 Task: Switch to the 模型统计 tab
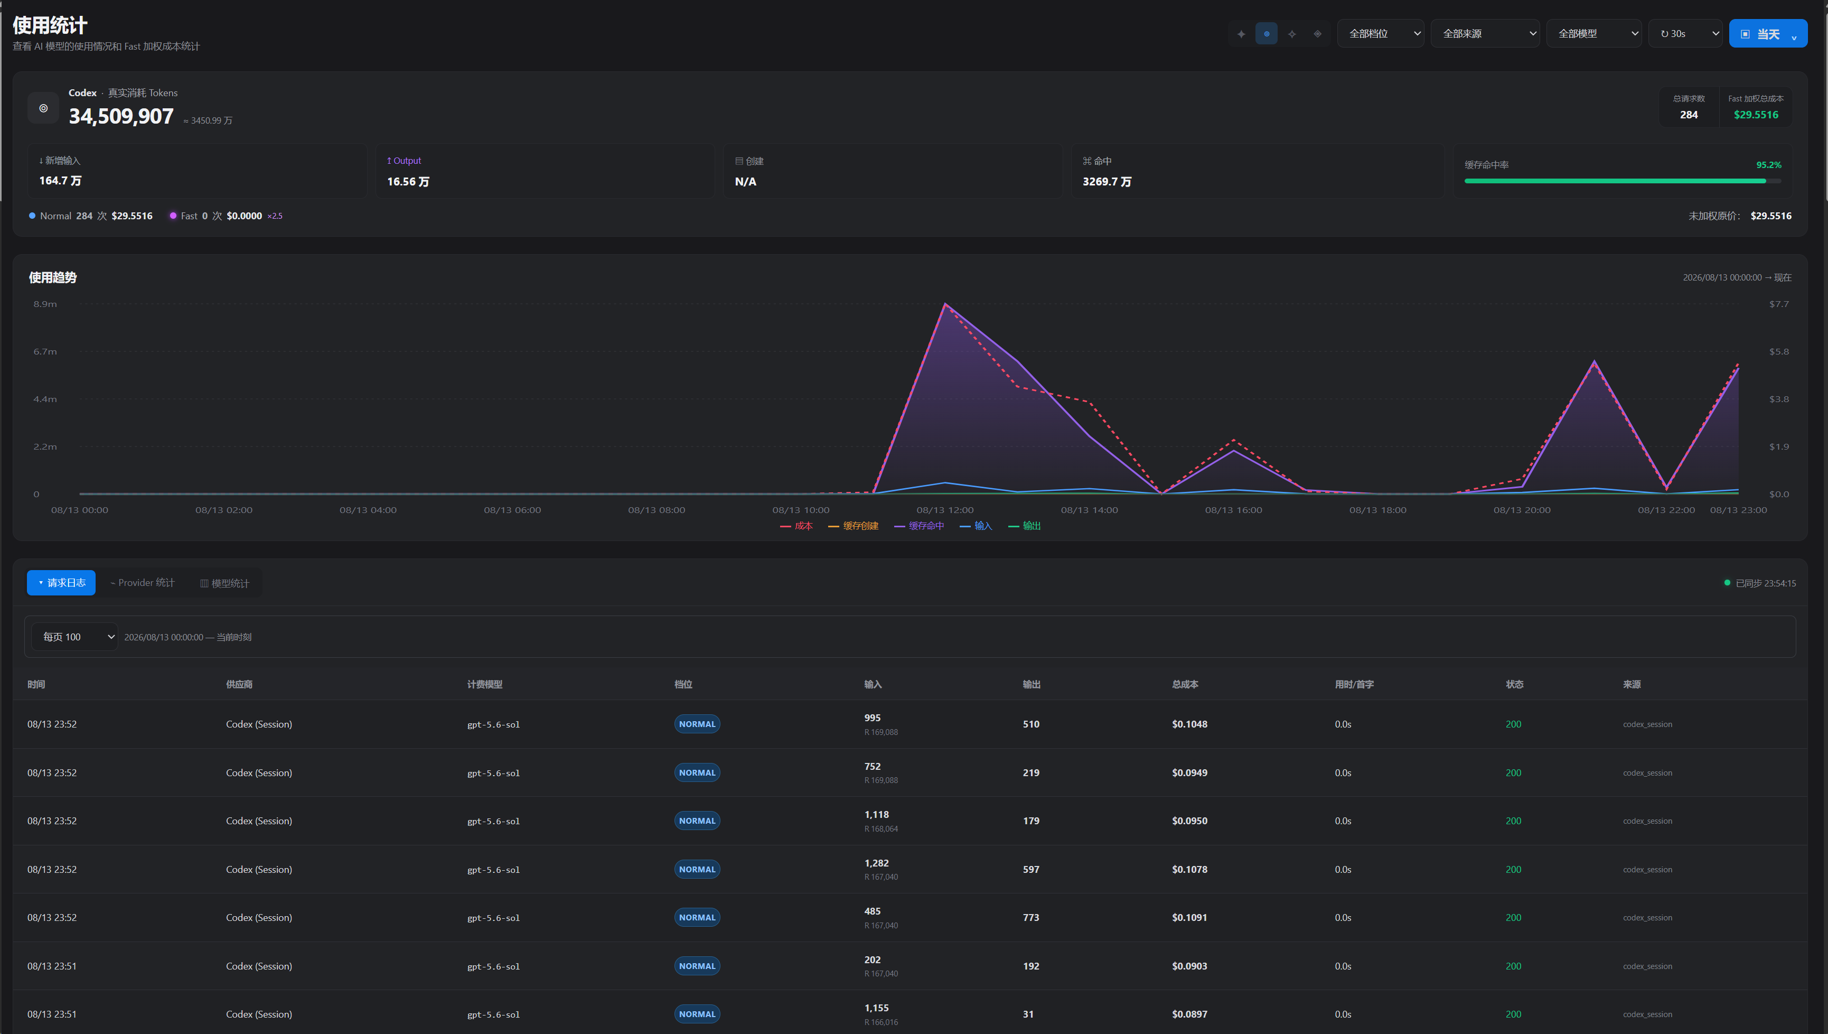coord(224,583)
